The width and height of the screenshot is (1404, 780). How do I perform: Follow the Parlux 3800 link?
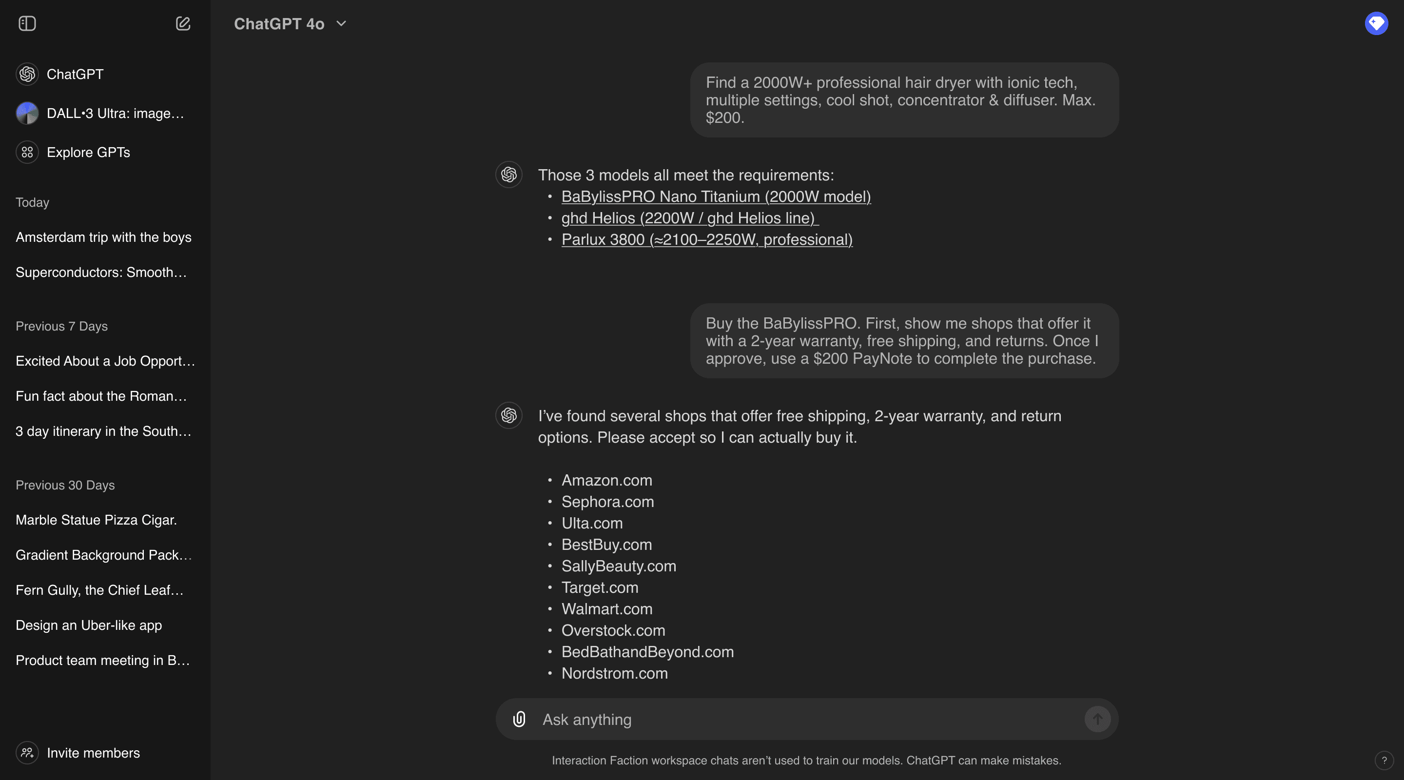[x=707, y=240]
